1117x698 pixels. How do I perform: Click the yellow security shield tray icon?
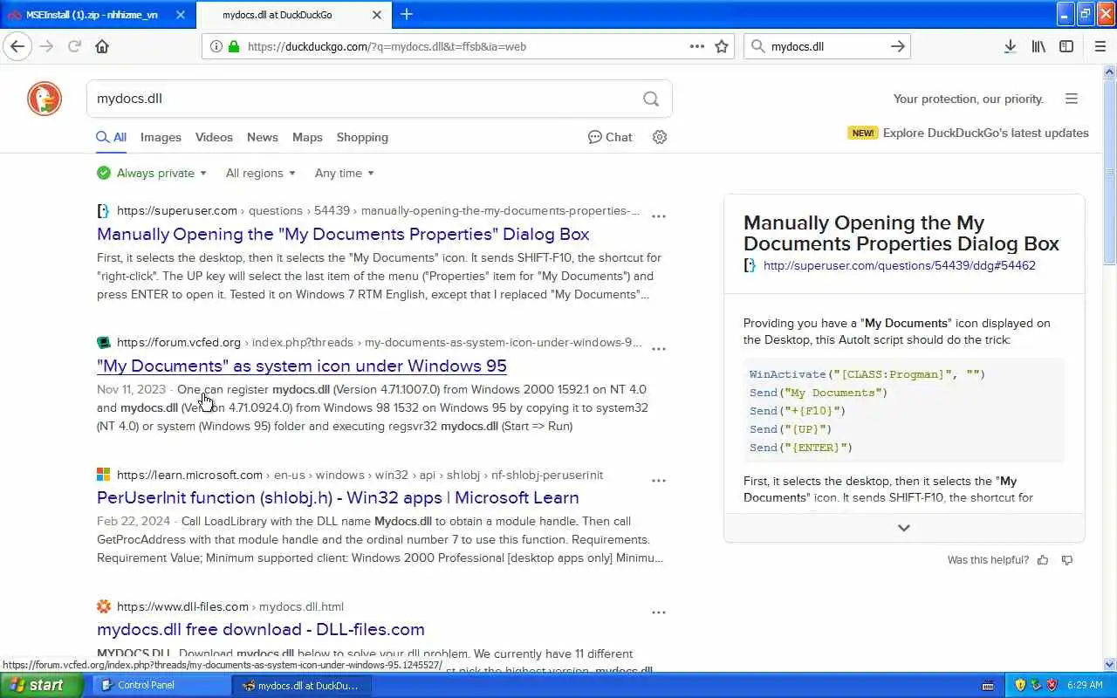point(1020,685)
